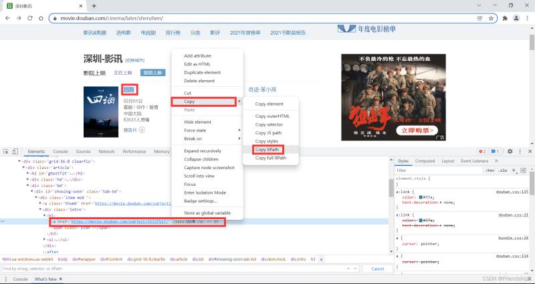Open the extensions puzzle icon
Screen dimensions: 535x284
pyautogui.click(x=505, y=18)
